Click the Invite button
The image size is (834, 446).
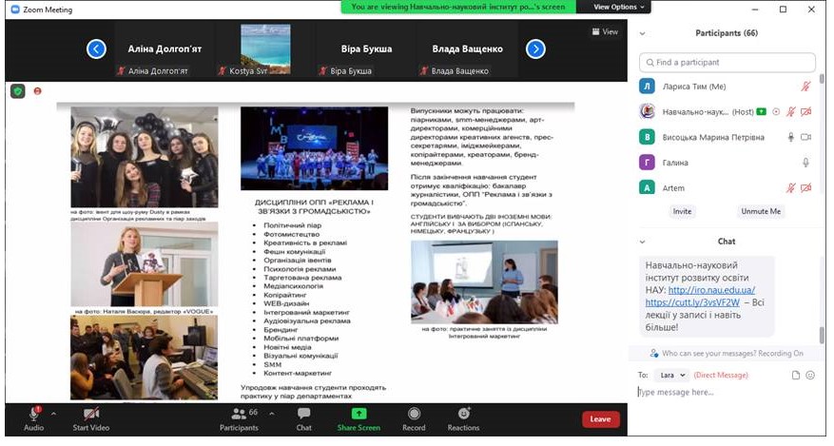point(681,211)
